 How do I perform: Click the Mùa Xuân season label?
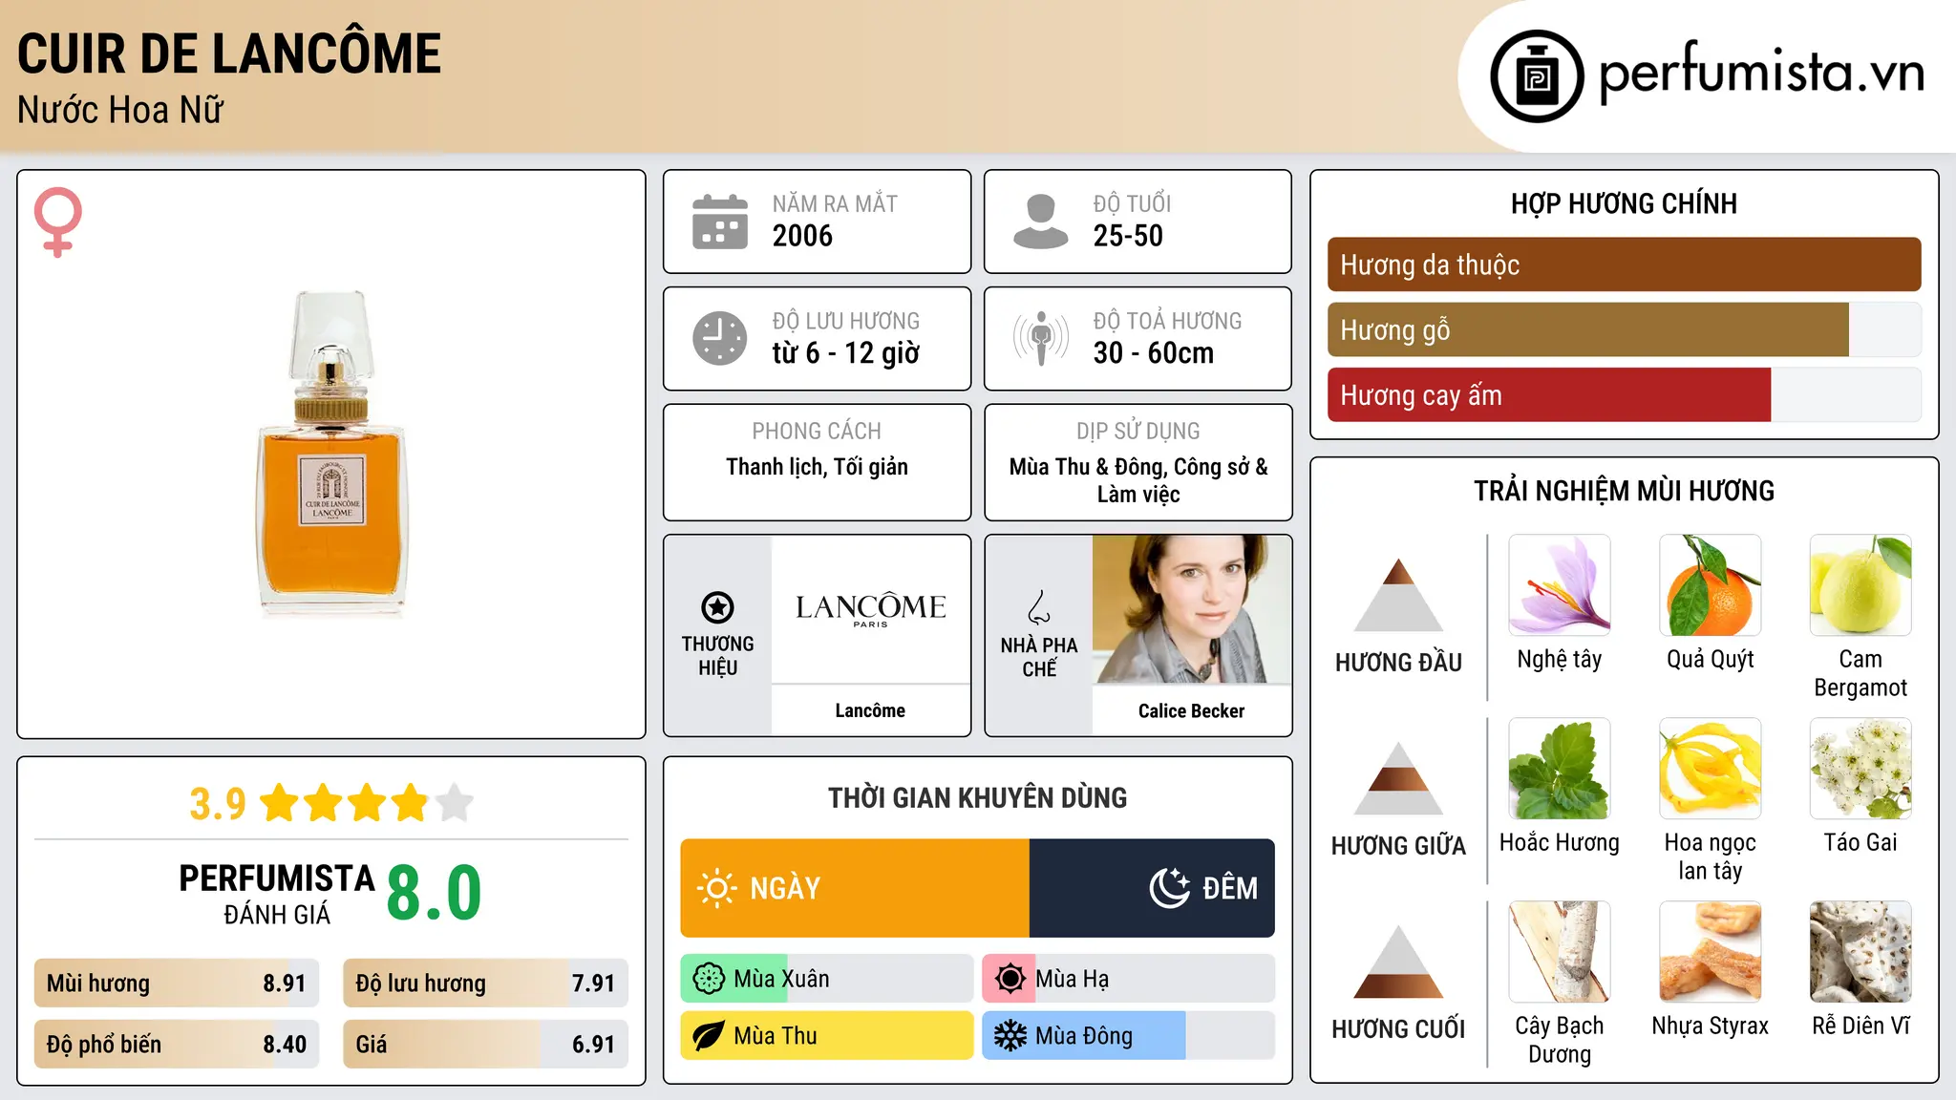click(781, 979)
